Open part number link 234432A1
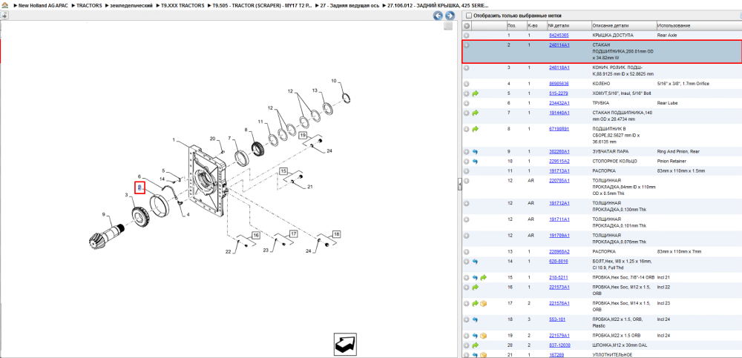Viewport: 742px width, 358px height. 559,102
